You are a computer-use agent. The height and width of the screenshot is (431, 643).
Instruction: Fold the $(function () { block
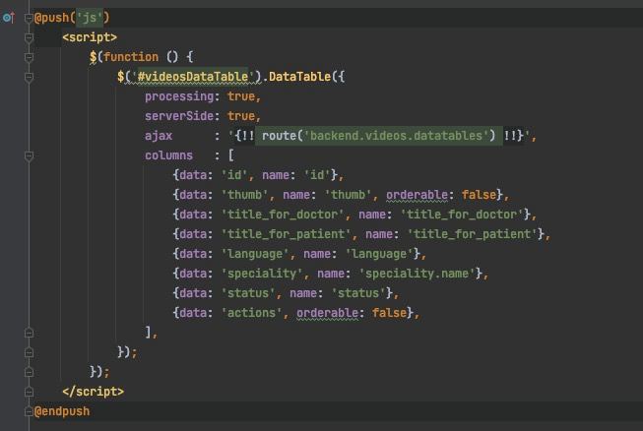pos(29,57)
